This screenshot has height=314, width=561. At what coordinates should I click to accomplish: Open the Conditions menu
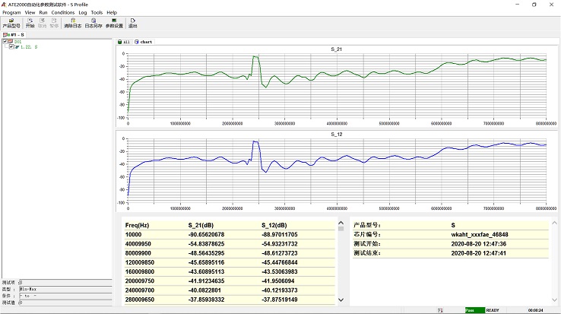click(x=63, y=12)
